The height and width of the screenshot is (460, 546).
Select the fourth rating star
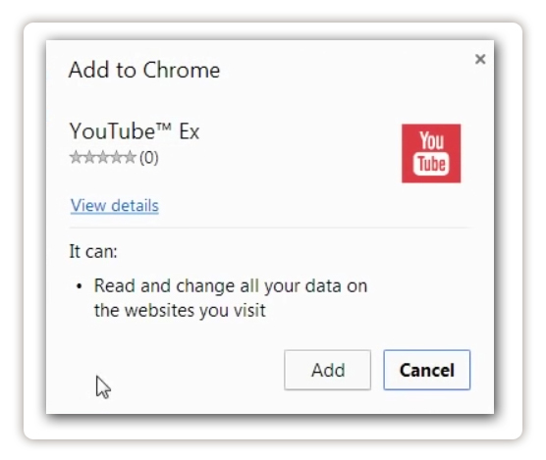pyautogui.click(x=116, y=157)
